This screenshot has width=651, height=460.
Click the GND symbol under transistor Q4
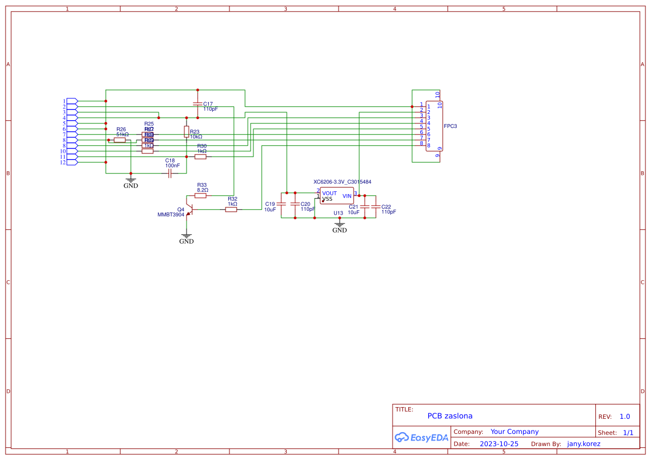[x=187, y=236]
